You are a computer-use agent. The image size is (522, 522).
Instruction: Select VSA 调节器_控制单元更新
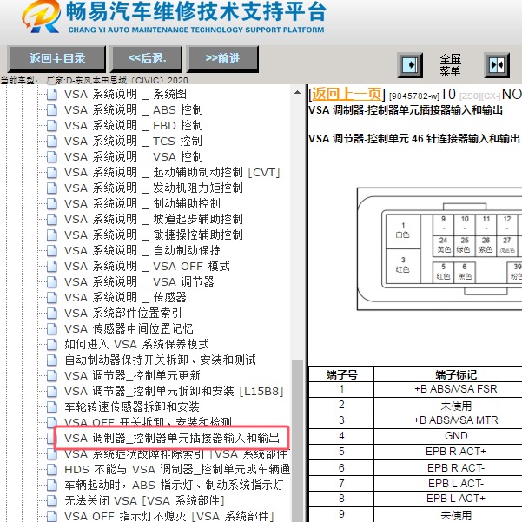[132, 376]
